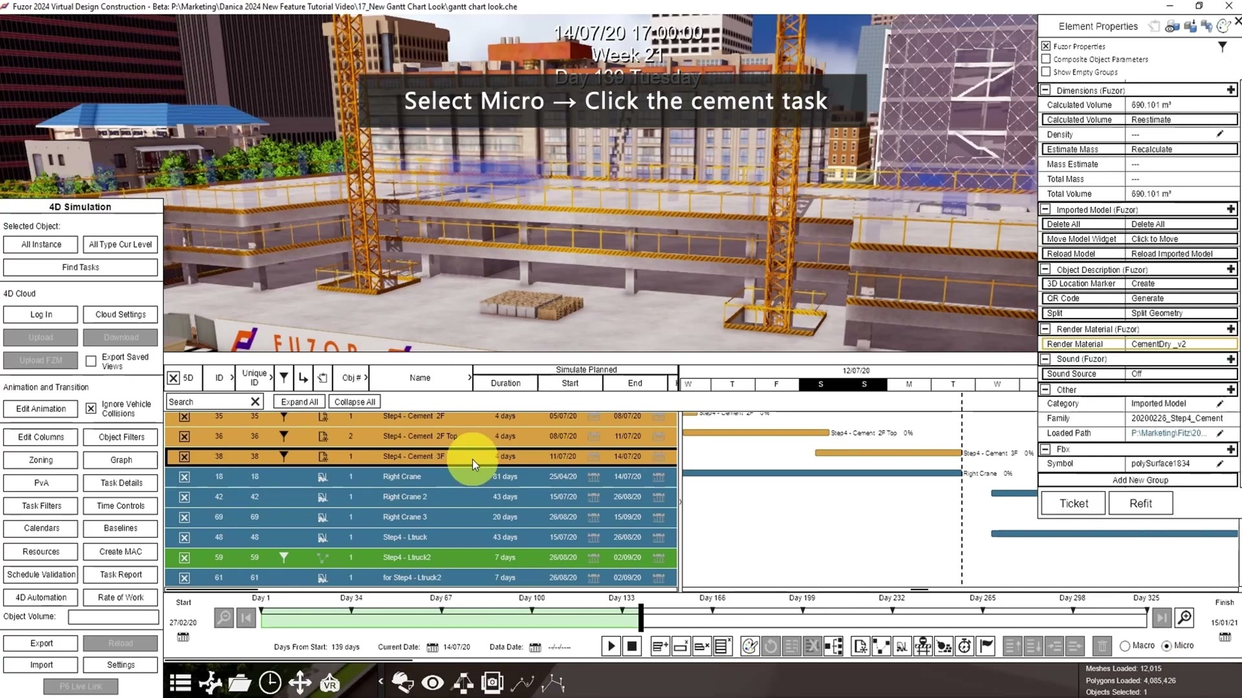The width and height of the screenshot is (1242, 698).
Task: Open the Task Details panel
Action: 121,483
